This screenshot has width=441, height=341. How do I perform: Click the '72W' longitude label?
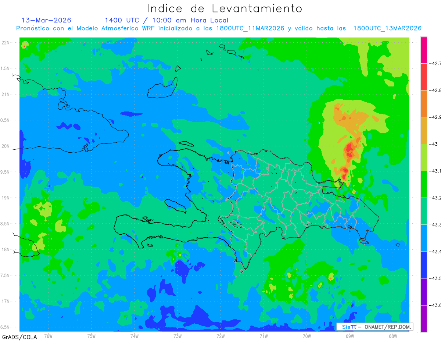[220, 335]
